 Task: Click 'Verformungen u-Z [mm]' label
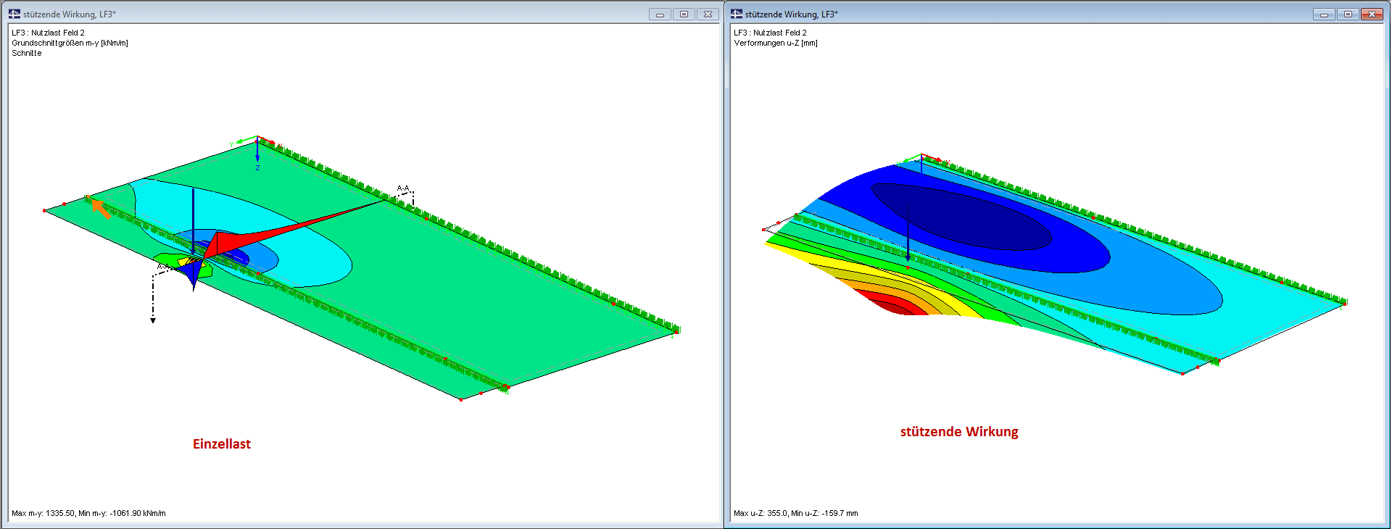click(776, 43)
